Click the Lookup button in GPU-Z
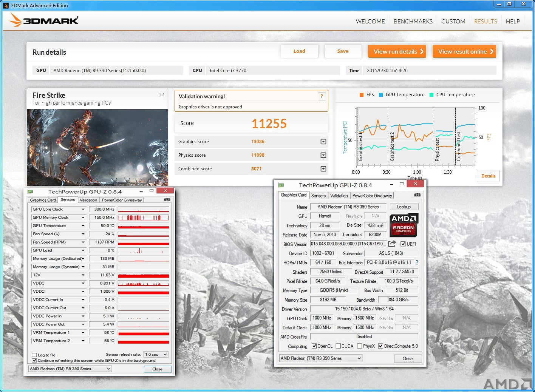This screenshot has height=392, width=535. 404,207
